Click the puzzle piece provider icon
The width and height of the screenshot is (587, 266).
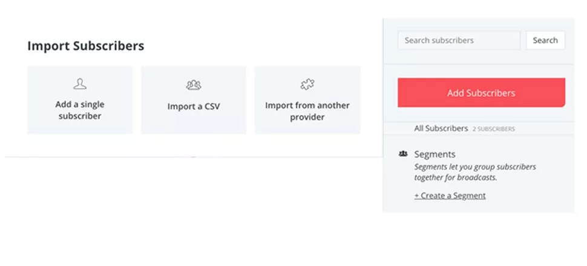pos(307,84)
